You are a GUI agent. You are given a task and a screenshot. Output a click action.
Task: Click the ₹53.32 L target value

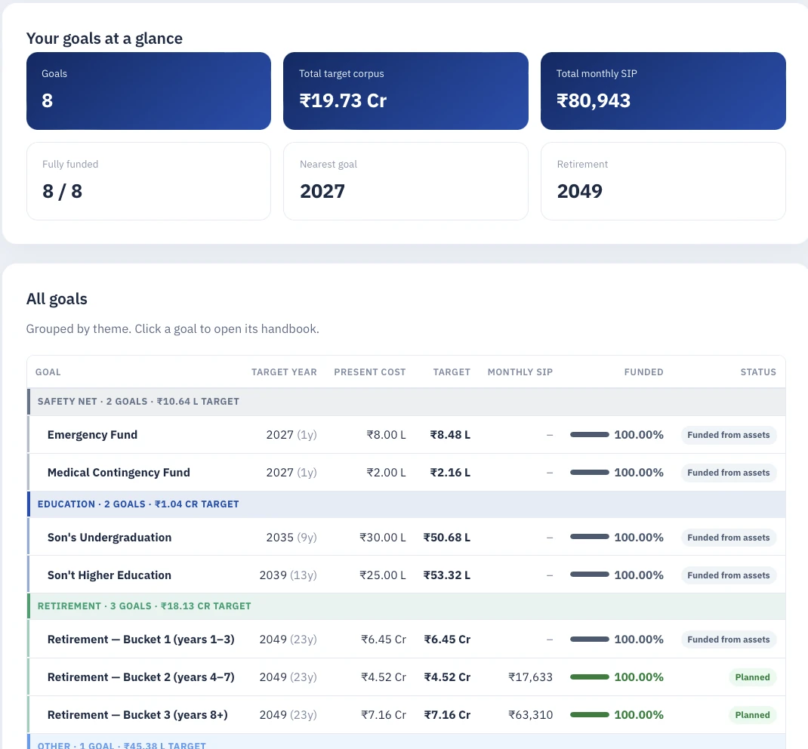(x=447, y=575)
